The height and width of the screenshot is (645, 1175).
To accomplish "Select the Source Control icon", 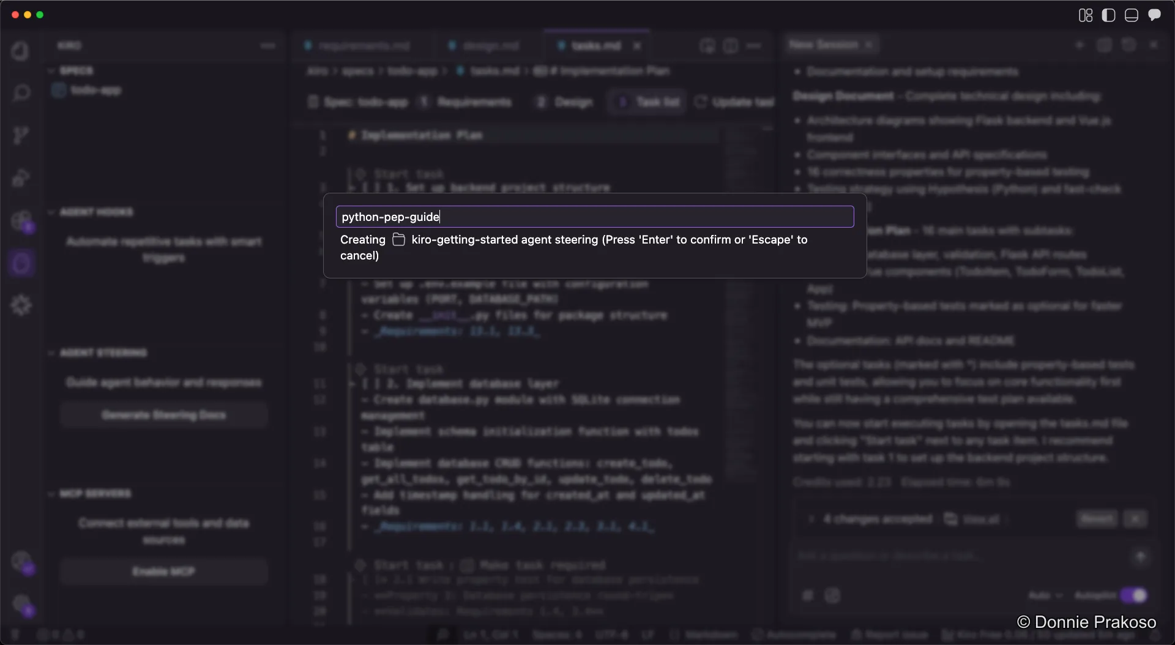I will click(x=21, y=135).
